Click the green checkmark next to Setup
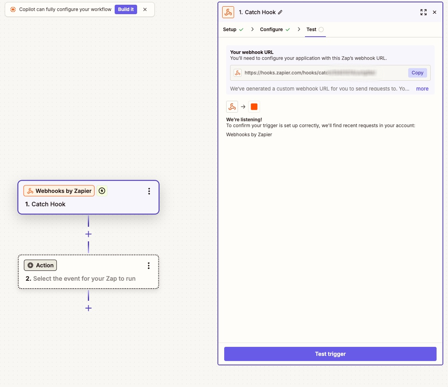 (x=241, y=29)
